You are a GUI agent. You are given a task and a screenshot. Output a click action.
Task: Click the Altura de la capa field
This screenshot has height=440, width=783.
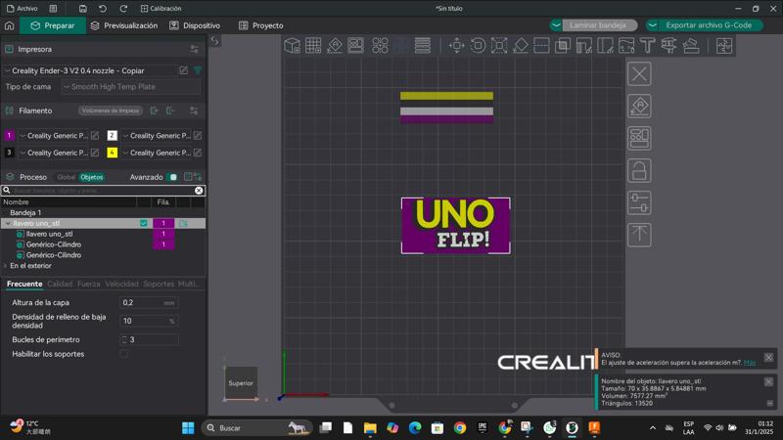pos(149,302)
